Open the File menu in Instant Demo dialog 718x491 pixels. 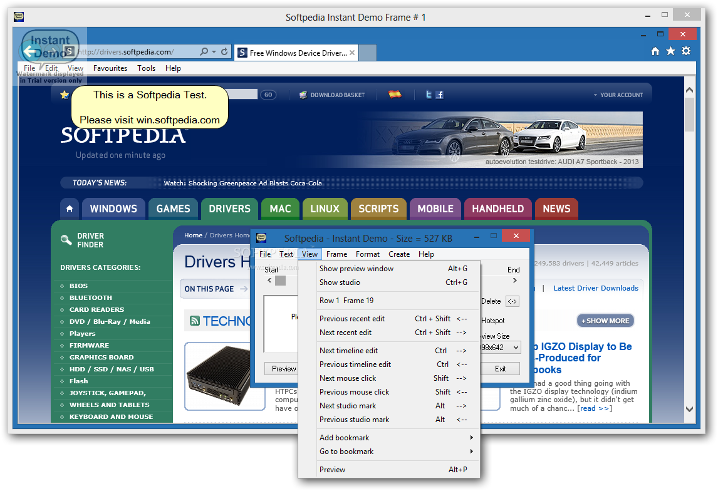point(265,254)
